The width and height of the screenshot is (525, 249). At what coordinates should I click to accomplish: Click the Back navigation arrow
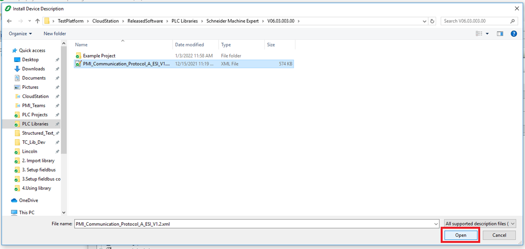(9, 21)
